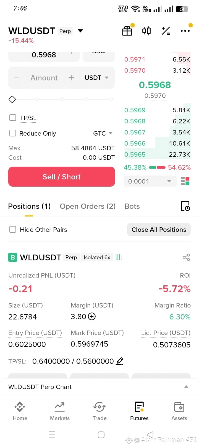
Task: Open the WLDUSDT pair selector dropdown arrow
Action: point(80,31)
